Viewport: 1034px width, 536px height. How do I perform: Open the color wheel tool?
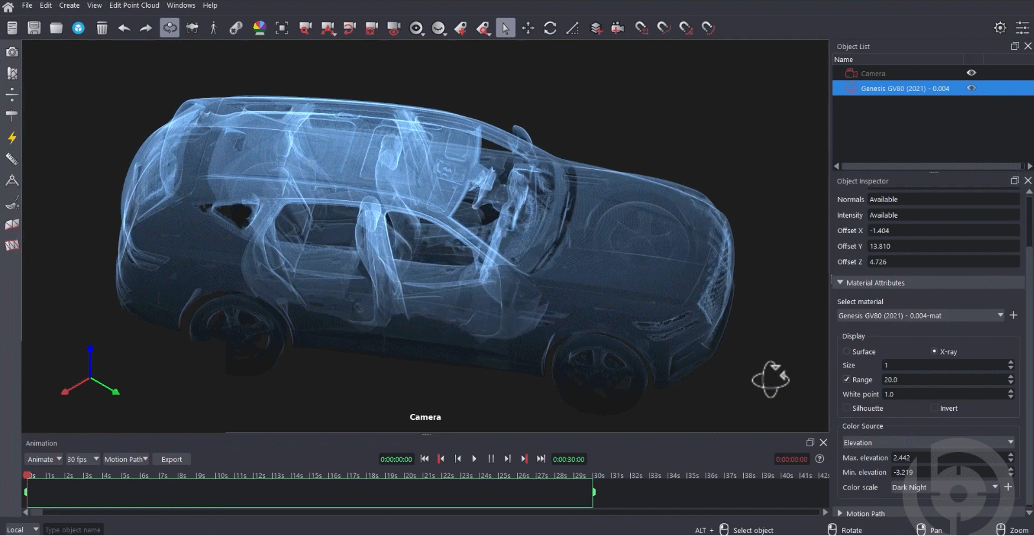click(259, 28)
